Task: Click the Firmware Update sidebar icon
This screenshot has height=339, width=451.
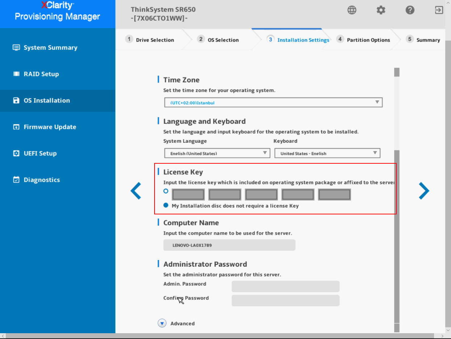Action: [x=16, y=127]
